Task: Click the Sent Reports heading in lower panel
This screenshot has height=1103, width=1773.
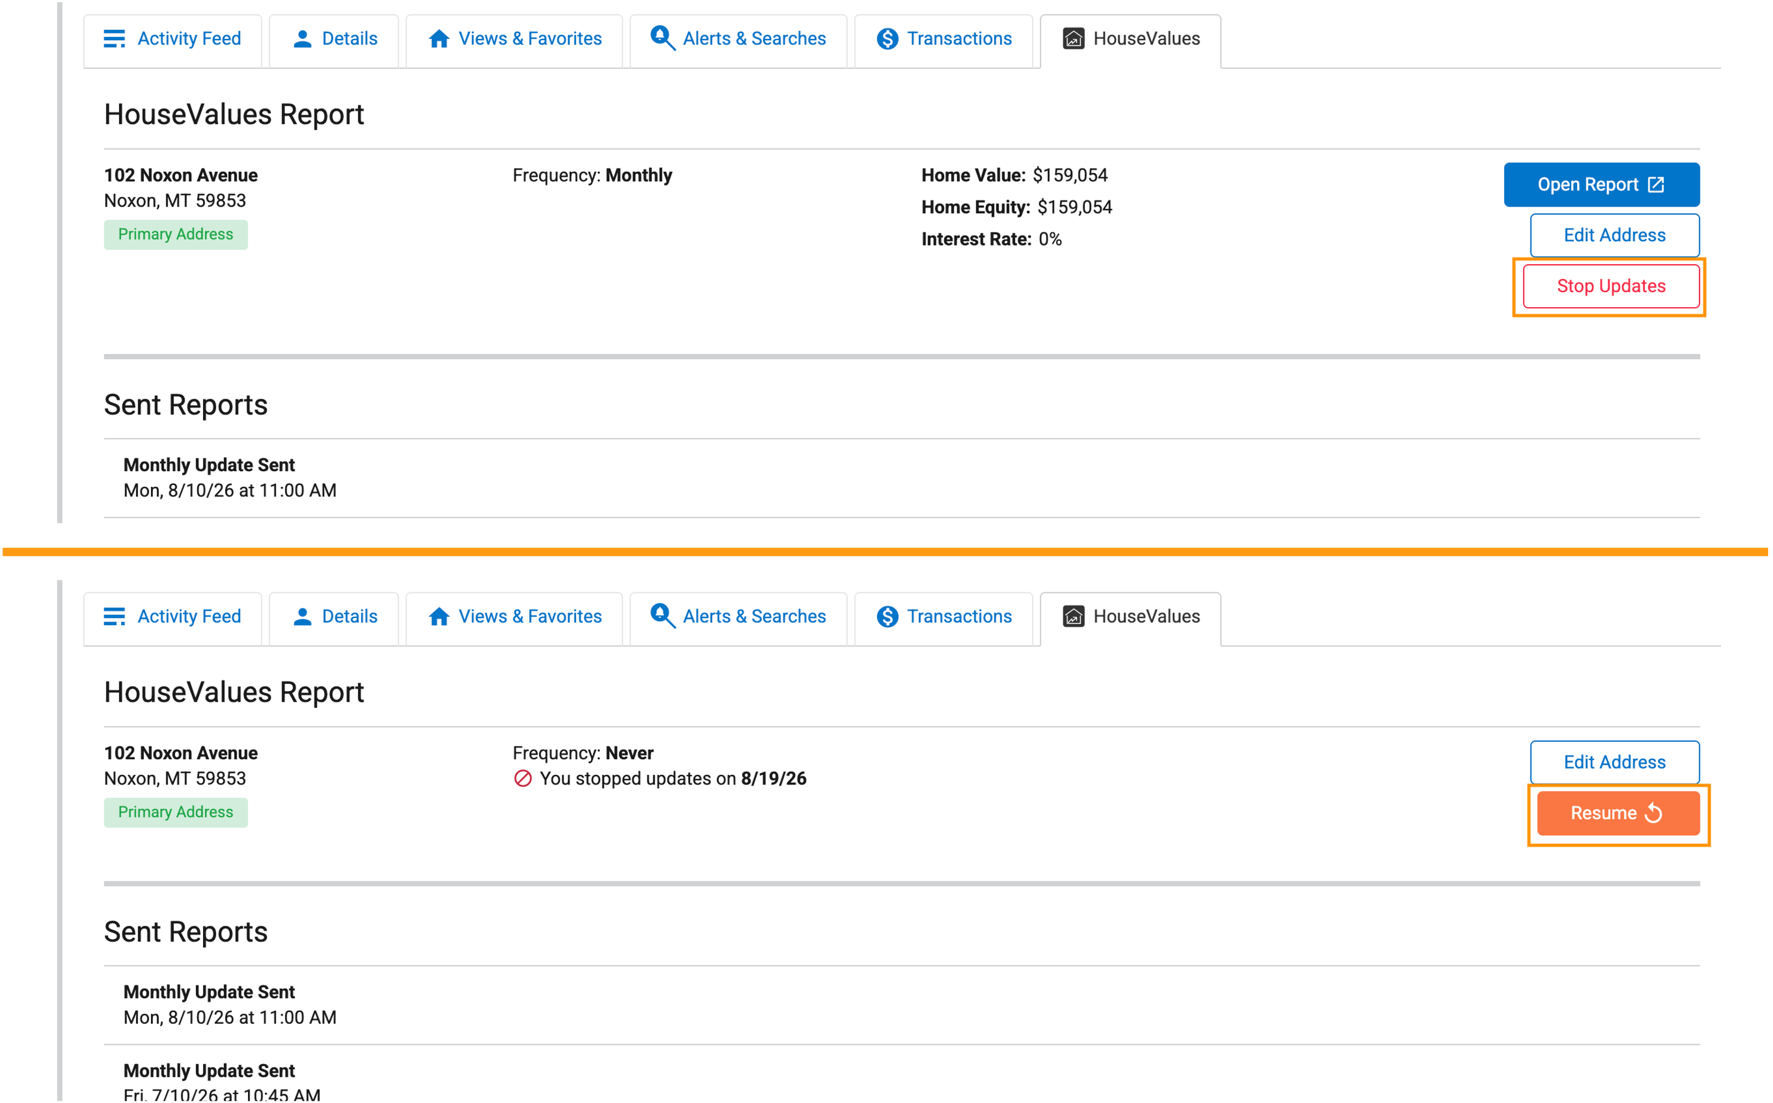Action: pos(186,932)
